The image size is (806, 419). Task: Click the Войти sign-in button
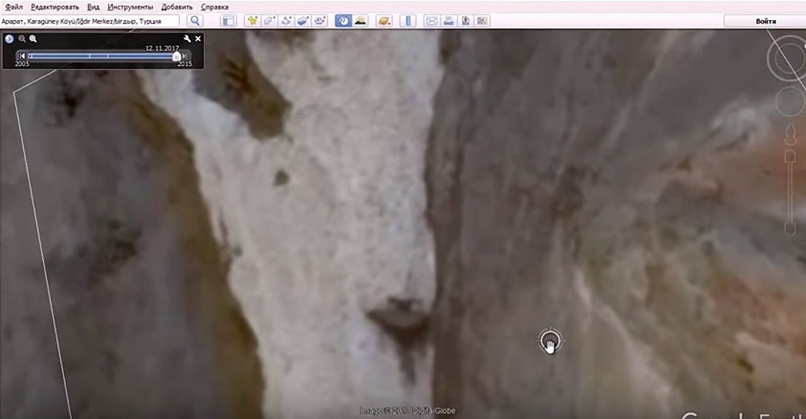coord(765,22)
